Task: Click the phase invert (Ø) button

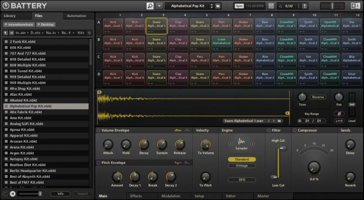Action: (339, 113)
